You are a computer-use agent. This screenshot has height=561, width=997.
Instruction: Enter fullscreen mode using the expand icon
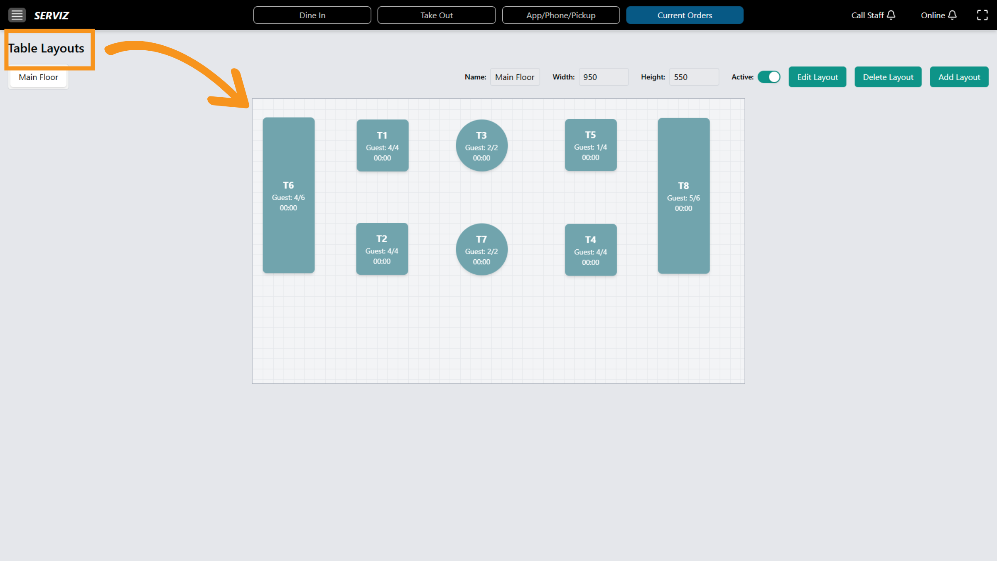[x=982, y=15]
